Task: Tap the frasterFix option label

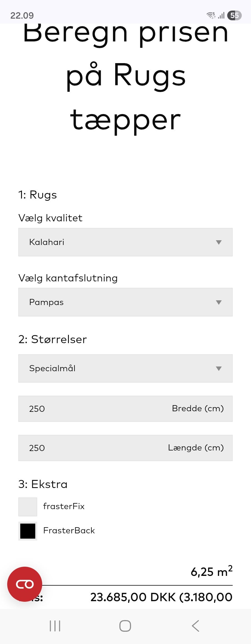Action: click(64, 506)
